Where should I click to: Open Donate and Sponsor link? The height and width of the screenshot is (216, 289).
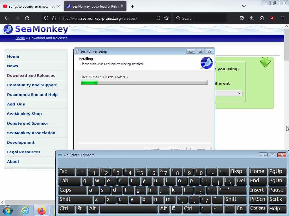pyautogui.click(x=28, y=123)
